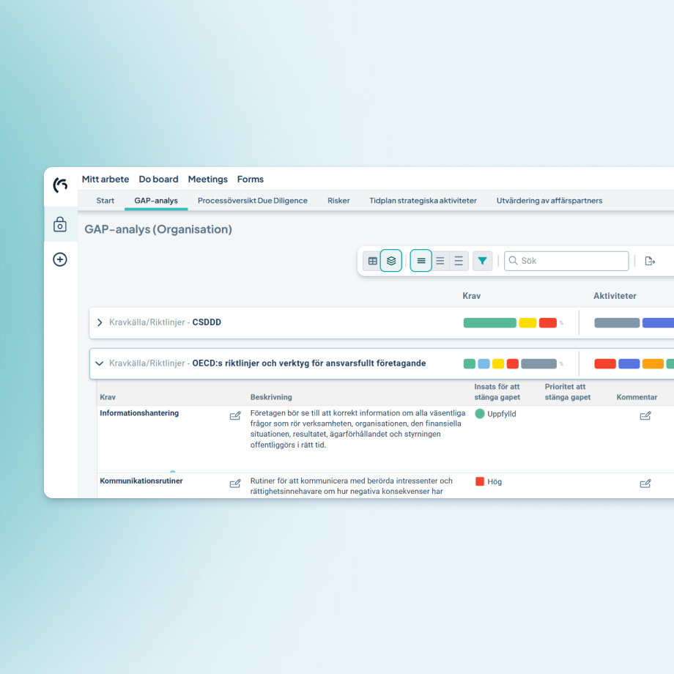The width and height of the screenshot is (674, 674).
Task: Open the filter options
Action: [x=482, y=261]
